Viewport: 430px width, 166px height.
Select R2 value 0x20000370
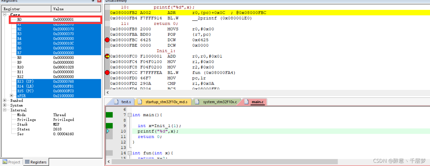pos(63,29)
